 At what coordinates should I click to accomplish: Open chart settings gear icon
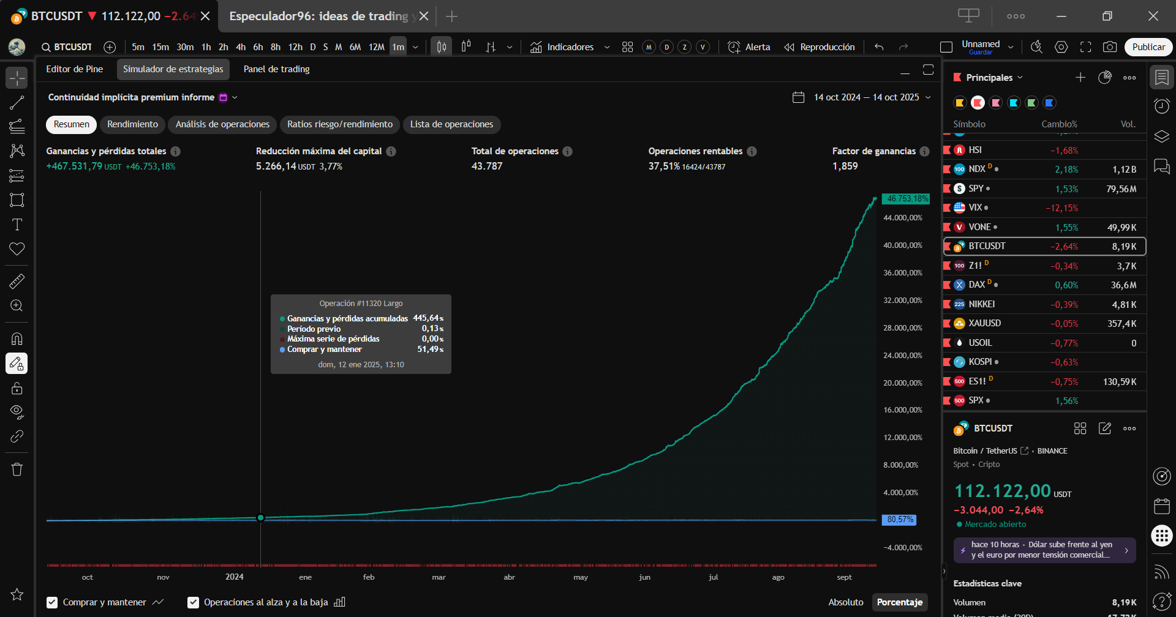coord(1061,47)
